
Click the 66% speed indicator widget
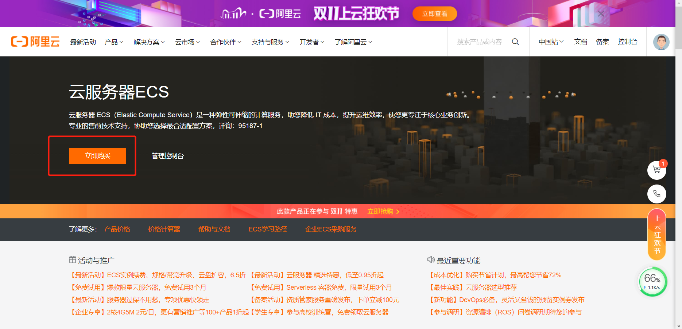(x=652, y=282)
